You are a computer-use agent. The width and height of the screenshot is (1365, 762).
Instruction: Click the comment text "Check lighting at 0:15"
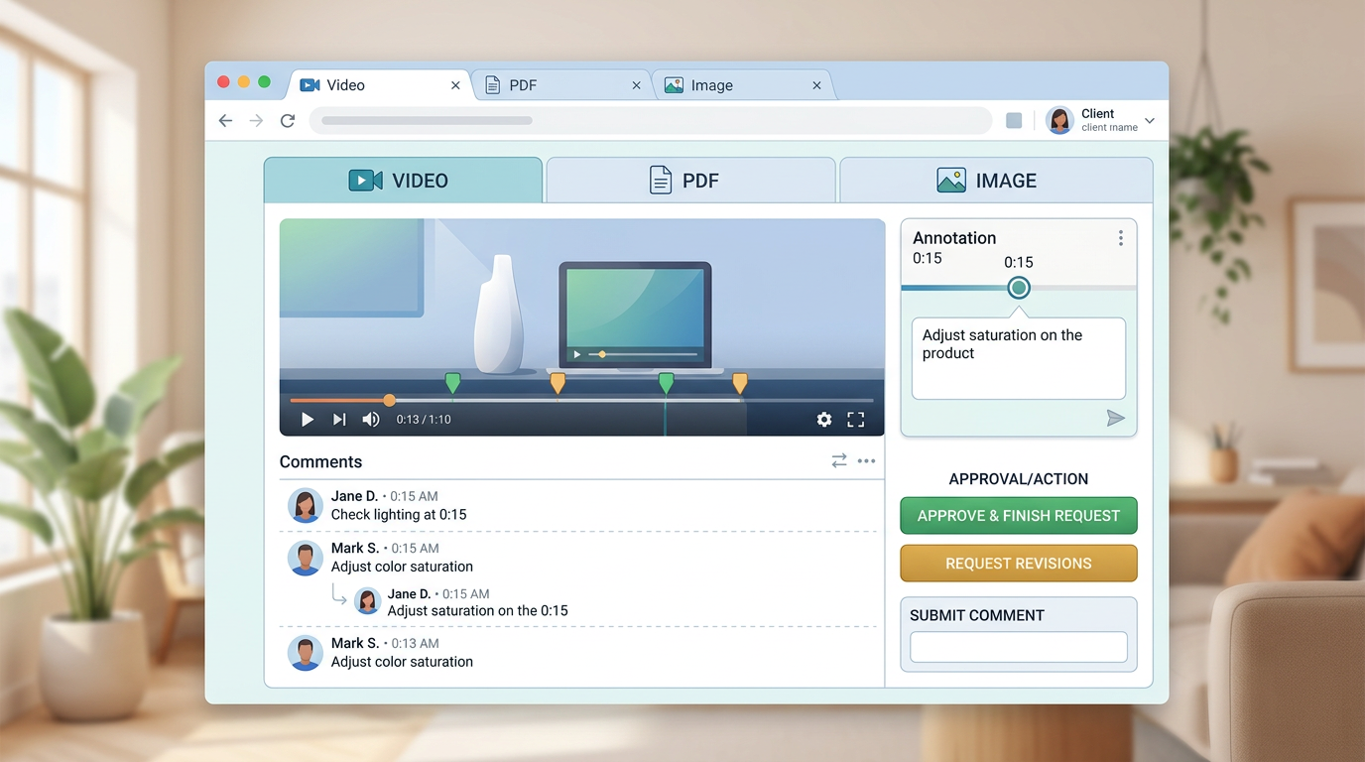tap(399, 515)
